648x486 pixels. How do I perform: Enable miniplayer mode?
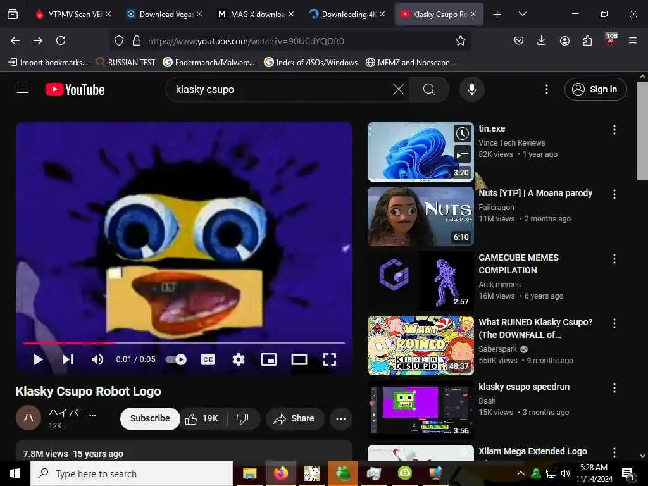coord(269,359)
